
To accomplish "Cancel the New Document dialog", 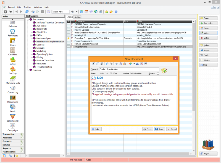I will [x=172, y=129].
